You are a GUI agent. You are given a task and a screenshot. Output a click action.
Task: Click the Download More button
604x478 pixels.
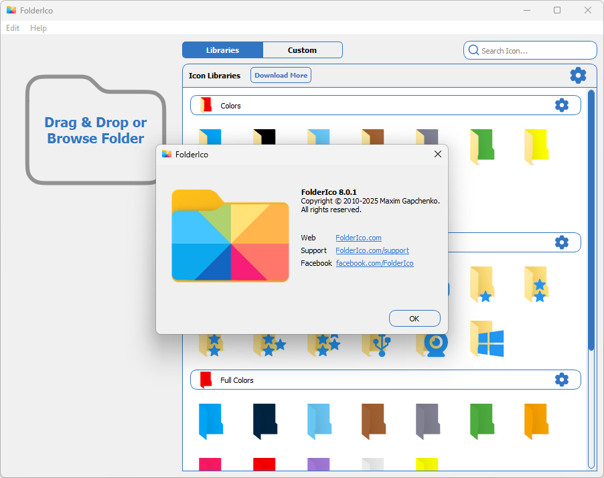(281, 75)
